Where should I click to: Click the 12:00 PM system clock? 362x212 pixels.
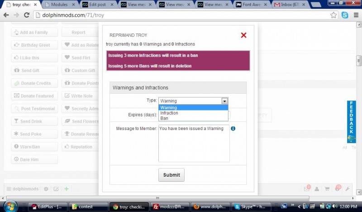pyautogui.click(x=348, y=207)
